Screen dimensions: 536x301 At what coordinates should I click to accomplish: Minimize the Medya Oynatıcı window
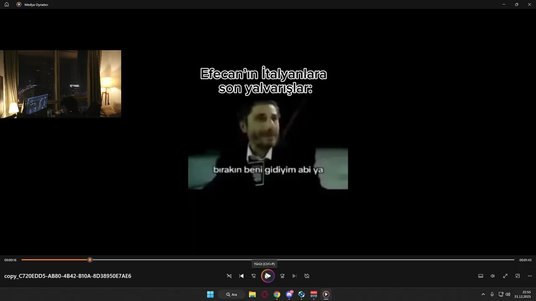pyautogui.click(x=504, y=5)
